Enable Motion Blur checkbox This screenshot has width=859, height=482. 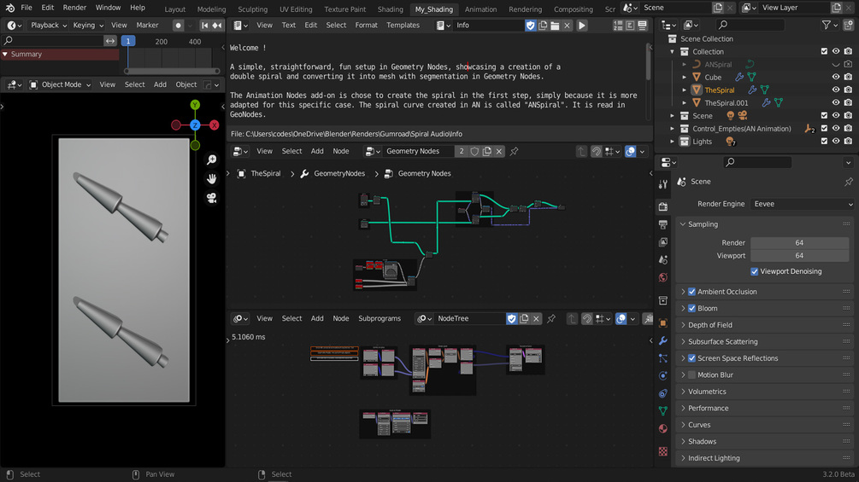(x=692, y=375)
